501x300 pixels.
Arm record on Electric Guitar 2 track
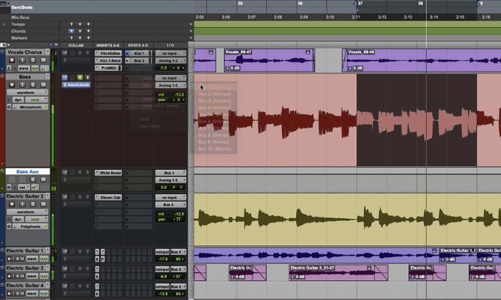pyautogui.click(x=12, y=204)
